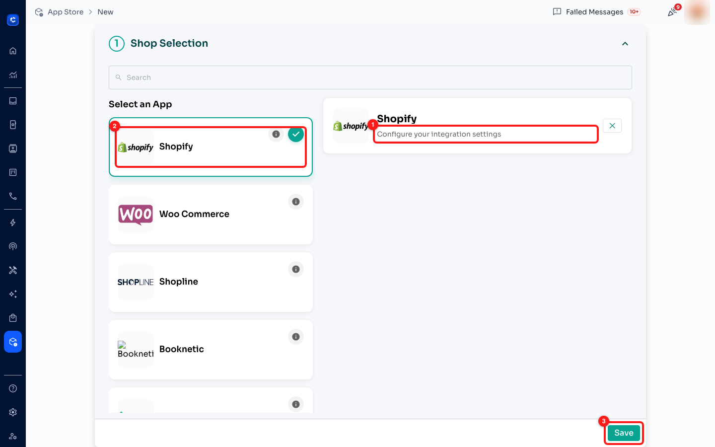
Task: Select the Booknetic app card
Action: tap(211, 350)
